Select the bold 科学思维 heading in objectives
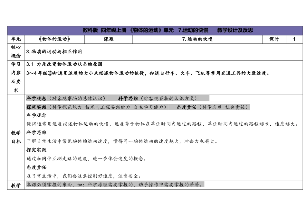Image resolution: width=306 pixels, height=216 pixels. pyautogui.click(x=36, y=133)
